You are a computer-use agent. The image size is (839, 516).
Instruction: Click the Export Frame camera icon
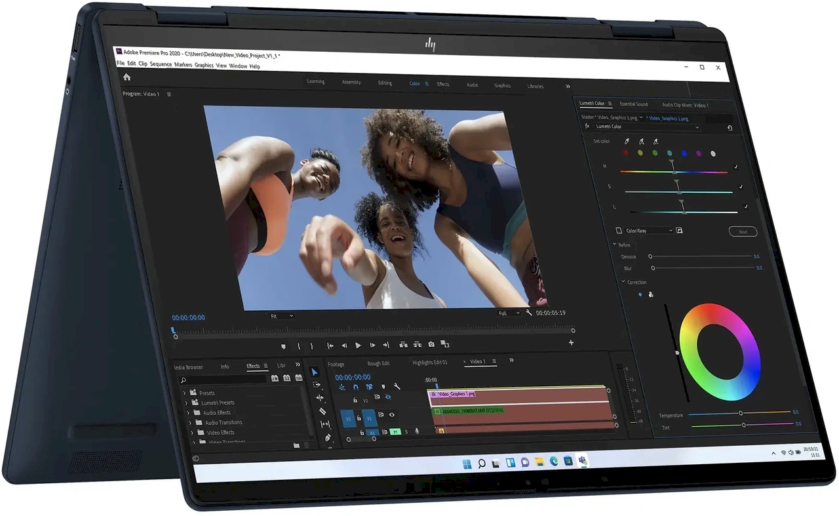(431, 344)
